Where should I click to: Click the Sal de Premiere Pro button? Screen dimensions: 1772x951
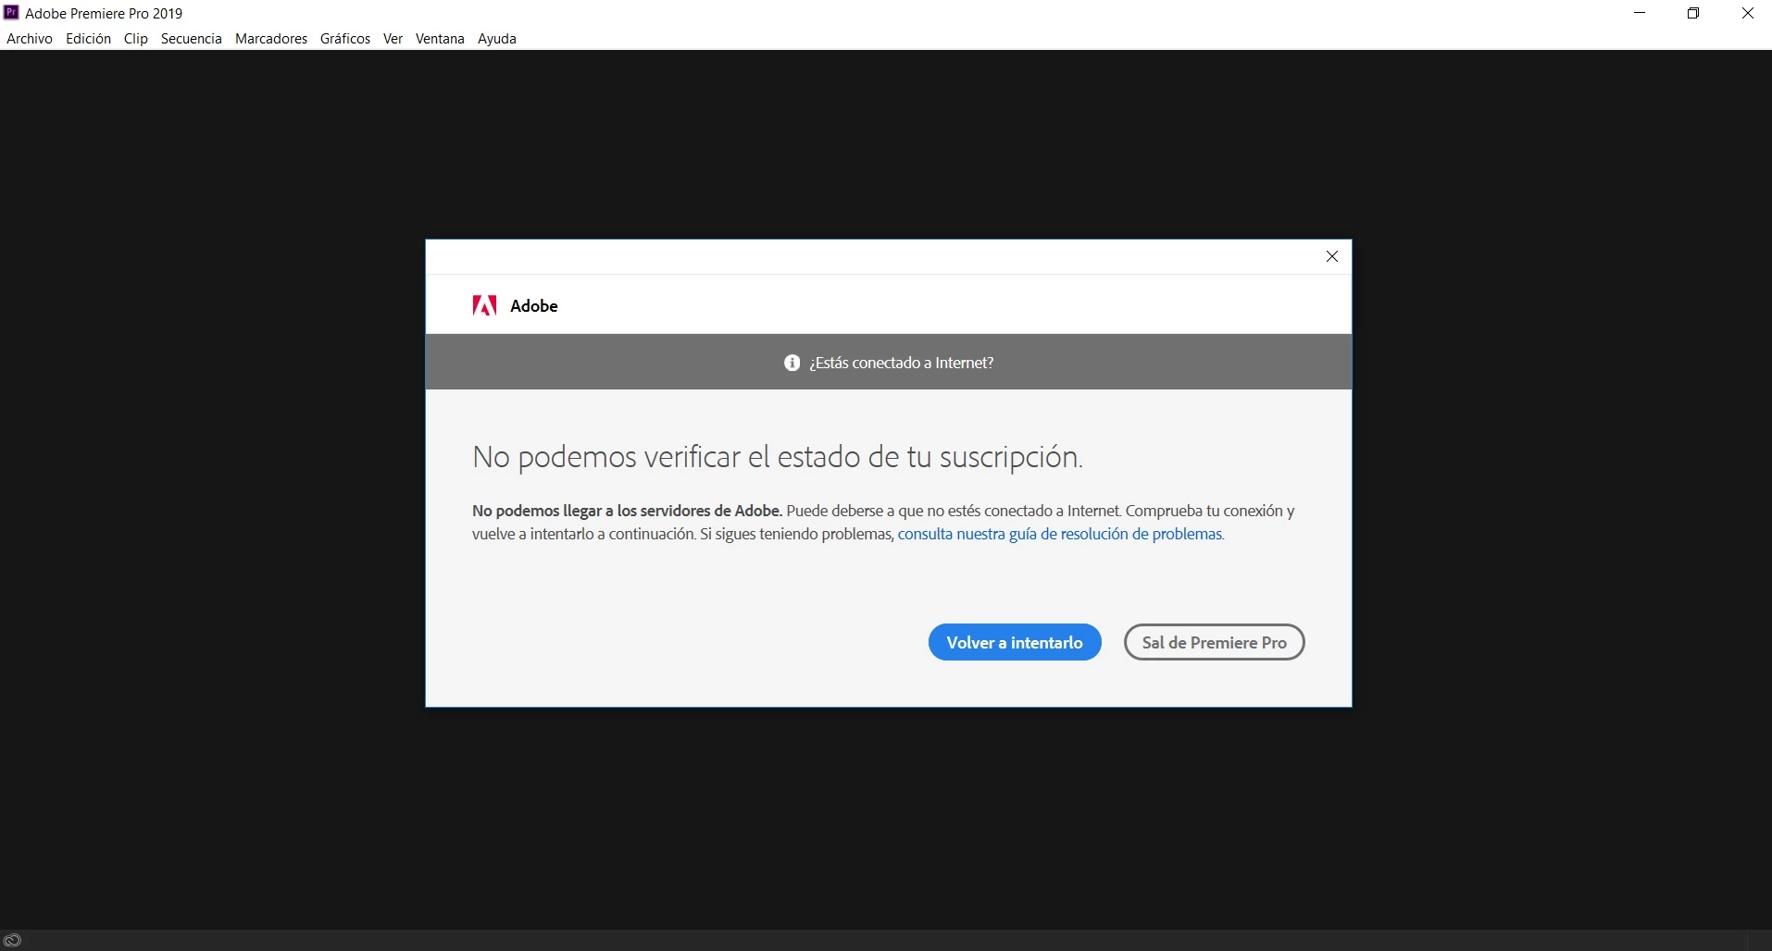click(1215, 642)
